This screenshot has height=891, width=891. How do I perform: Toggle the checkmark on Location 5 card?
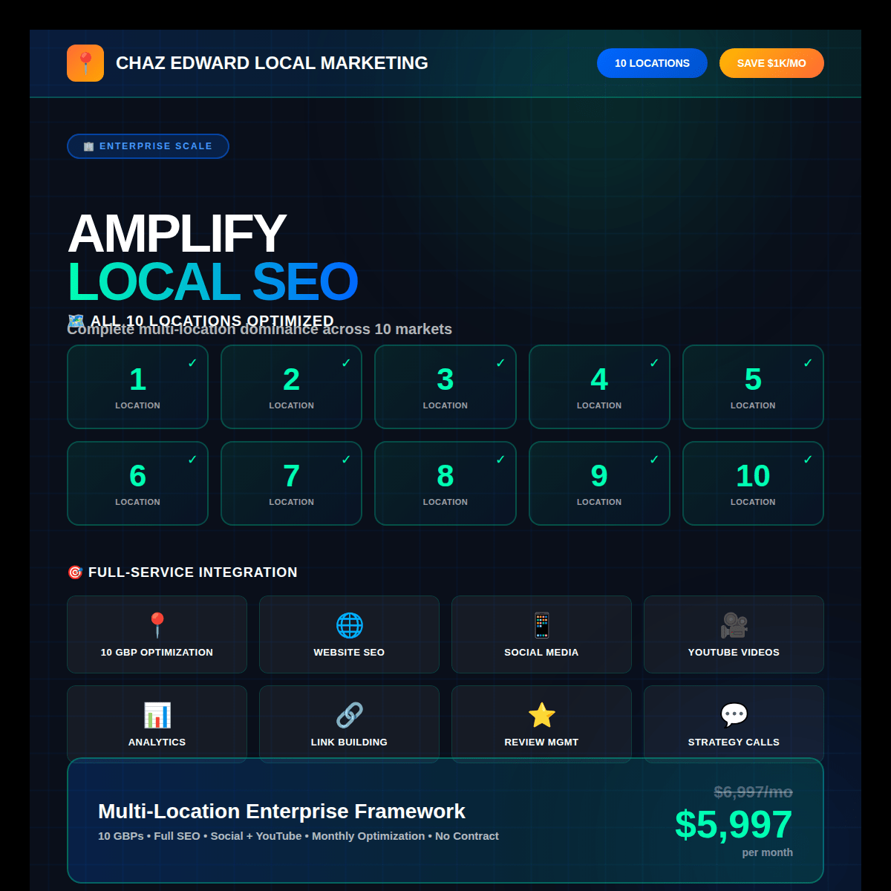click(x=808, y=363)
